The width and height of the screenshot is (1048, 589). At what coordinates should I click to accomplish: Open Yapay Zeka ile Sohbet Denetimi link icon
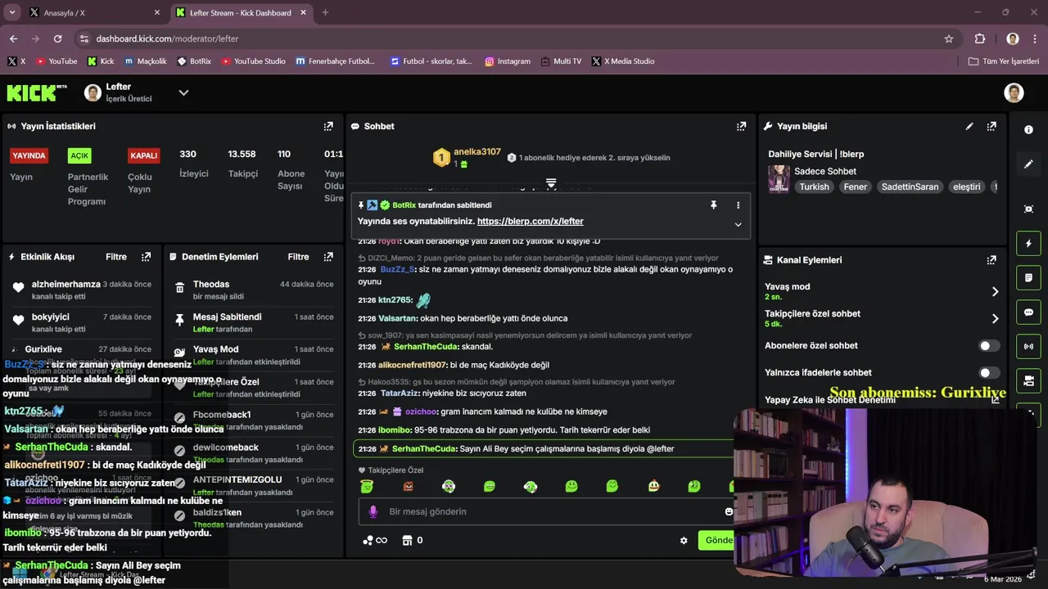995,400
